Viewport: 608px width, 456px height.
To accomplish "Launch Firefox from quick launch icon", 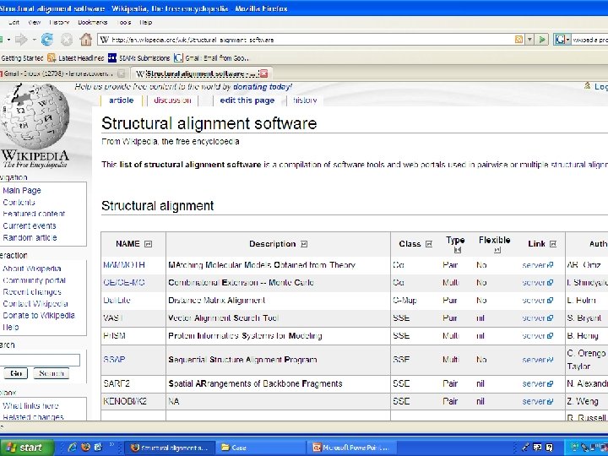I will coord(85,447).
